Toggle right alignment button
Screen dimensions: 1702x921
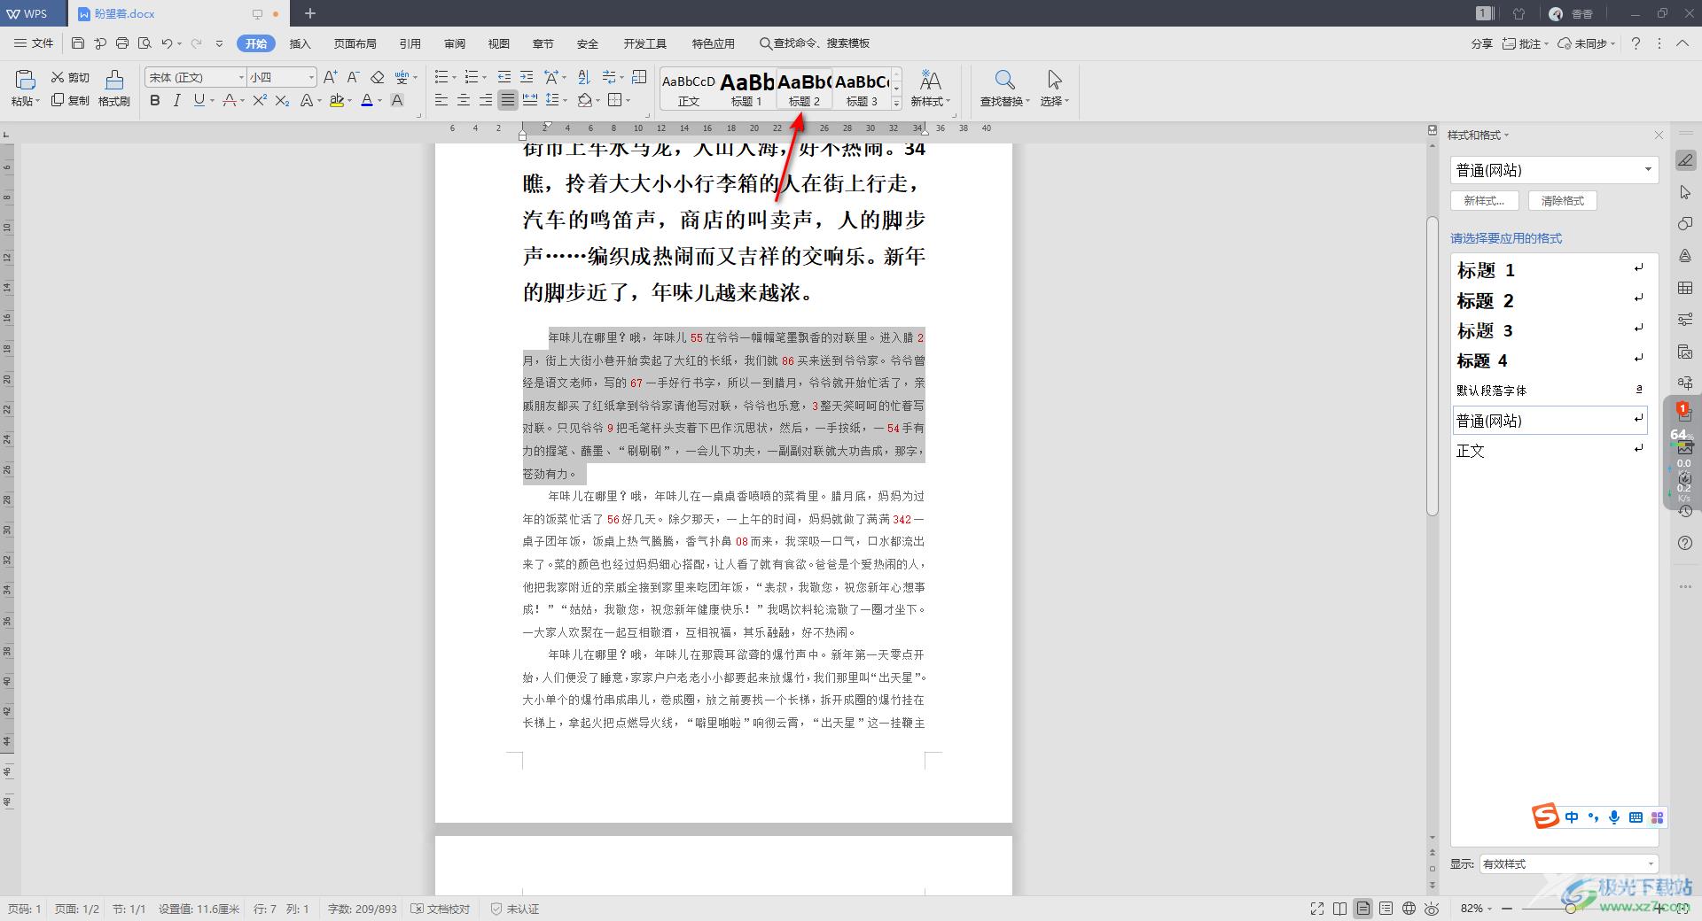(485, 101)
